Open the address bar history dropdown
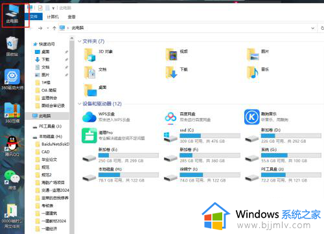324x234 pixels. click(312, 28)
